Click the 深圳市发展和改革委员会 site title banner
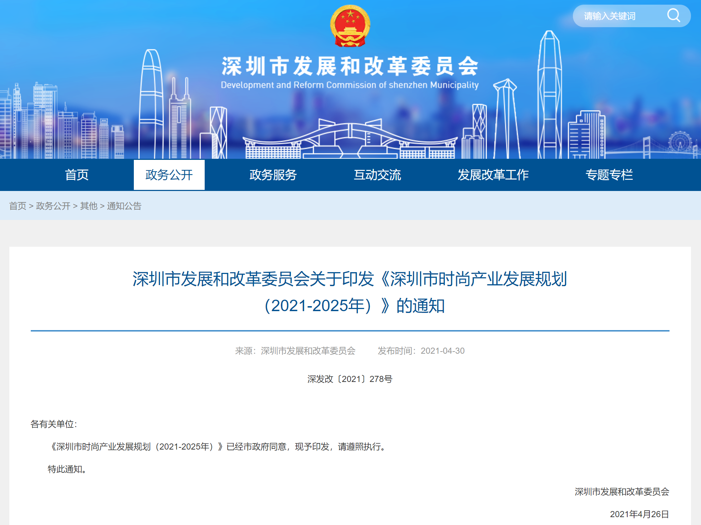This screenshot has height=525, width=701. pyautogui.click(x=350, y=67)
